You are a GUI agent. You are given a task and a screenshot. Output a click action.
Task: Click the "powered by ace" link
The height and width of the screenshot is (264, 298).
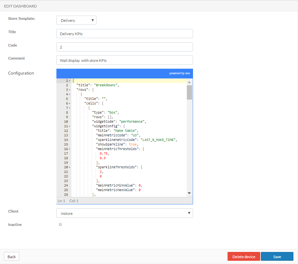pos(179,73)
